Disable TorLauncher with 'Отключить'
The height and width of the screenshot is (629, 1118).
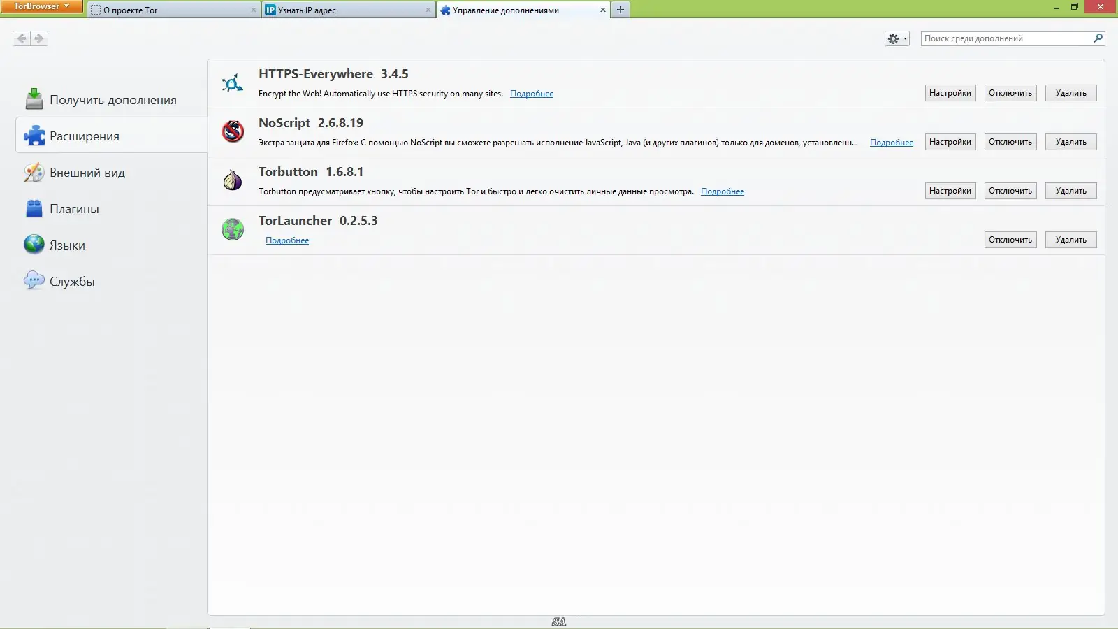point(1010,240)
